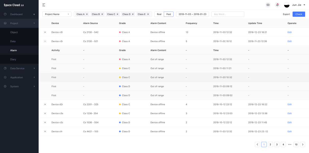
Task: Click the Data Service sidebar icon
Action: [x=5, y=68]
